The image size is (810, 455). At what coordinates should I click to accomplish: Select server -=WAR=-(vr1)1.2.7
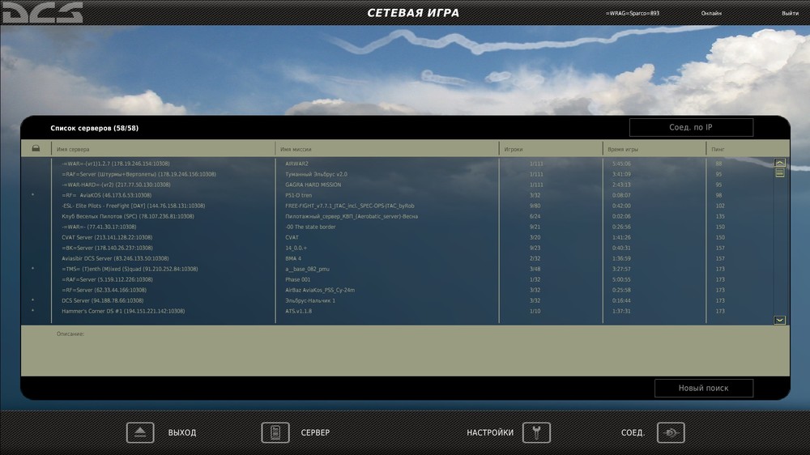[x=397, y=164]
